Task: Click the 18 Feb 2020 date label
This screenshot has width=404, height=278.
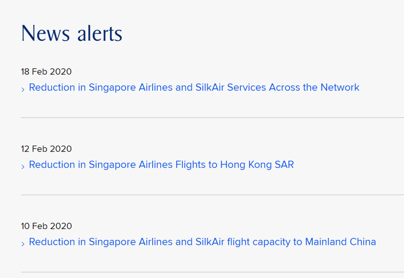Action: pos(46,72)
